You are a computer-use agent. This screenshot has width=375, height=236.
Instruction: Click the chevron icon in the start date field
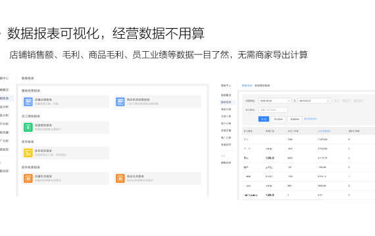click(288, 101)
